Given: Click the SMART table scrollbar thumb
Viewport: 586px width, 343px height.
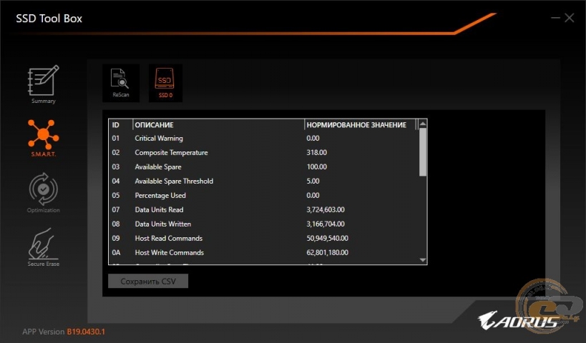Looking at the screenshot, I should (x=423, y=152).
